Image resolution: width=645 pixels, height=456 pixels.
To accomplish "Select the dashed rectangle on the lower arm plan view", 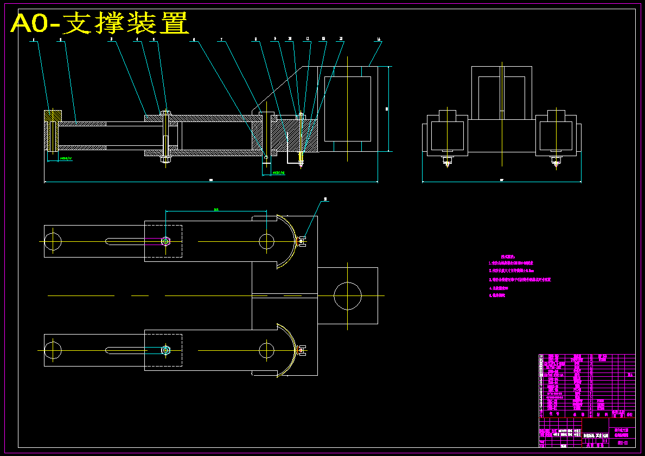I will pyautogui.click(x=163, y=350).
